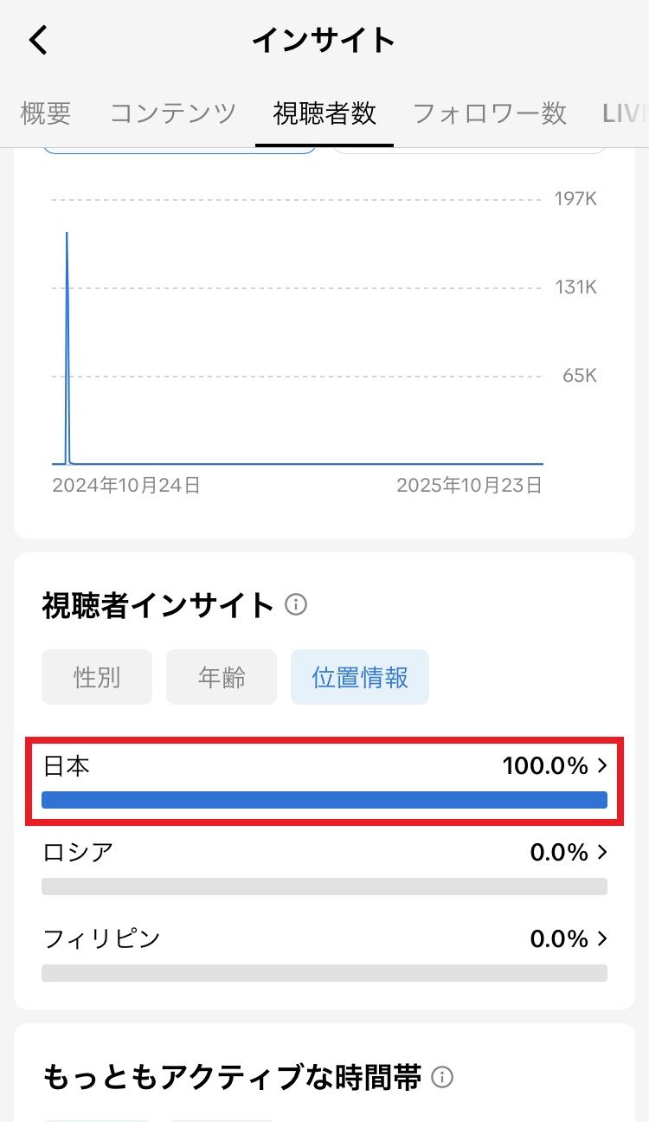This screenshot has width=649, height=1122.
Task: Select the 年齢 filter chip
Action: [222, 677]
